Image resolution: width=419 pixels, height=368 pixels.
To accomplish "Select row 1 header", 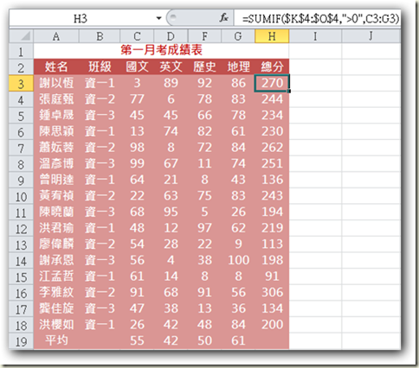I will click(x=22, y=52).
